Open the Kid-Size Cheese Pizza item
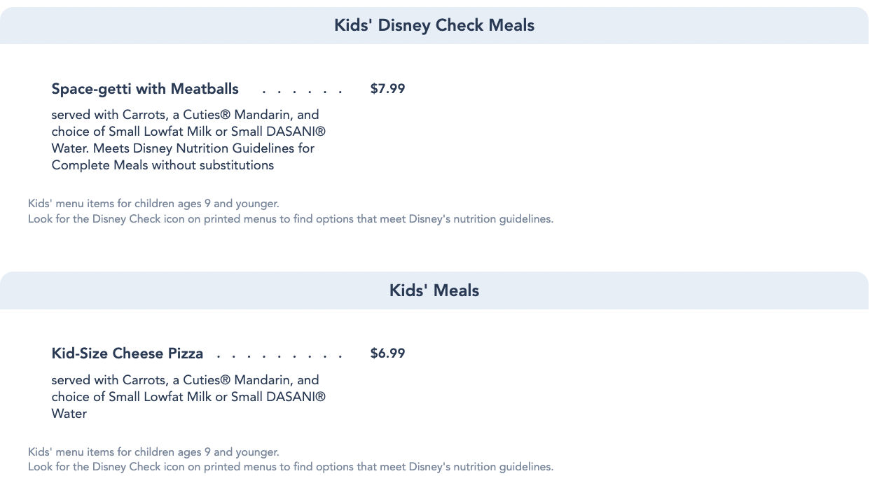 coord(127,353)
